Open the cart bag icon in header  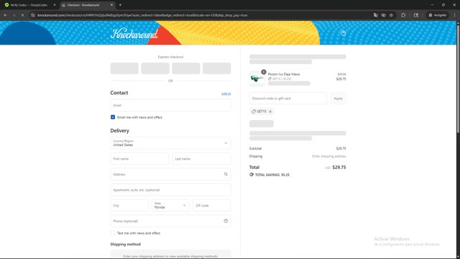343,33
